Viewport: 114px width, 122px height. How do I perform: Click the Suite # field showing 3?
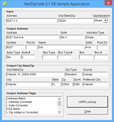[28, 57]
